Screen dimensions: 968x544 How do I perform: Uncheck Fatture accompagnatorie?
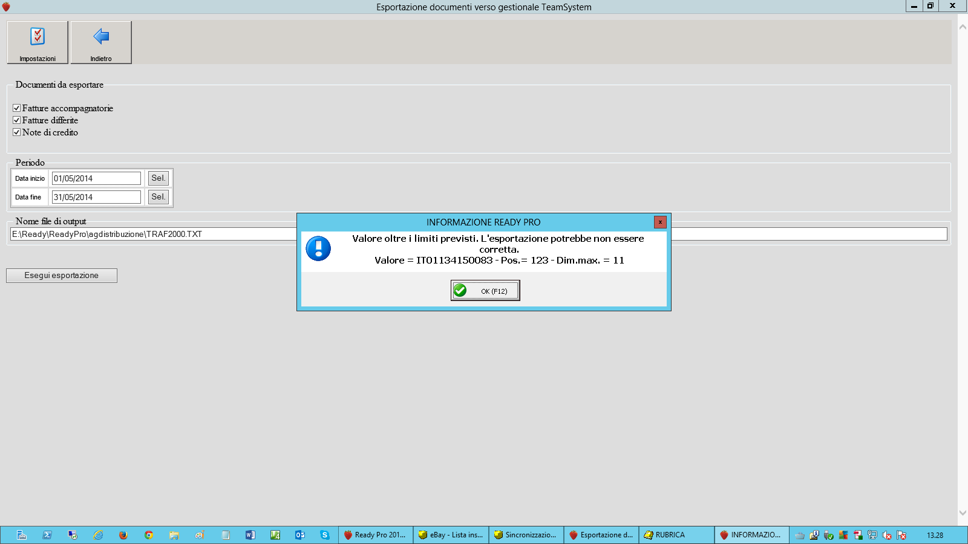17,108
